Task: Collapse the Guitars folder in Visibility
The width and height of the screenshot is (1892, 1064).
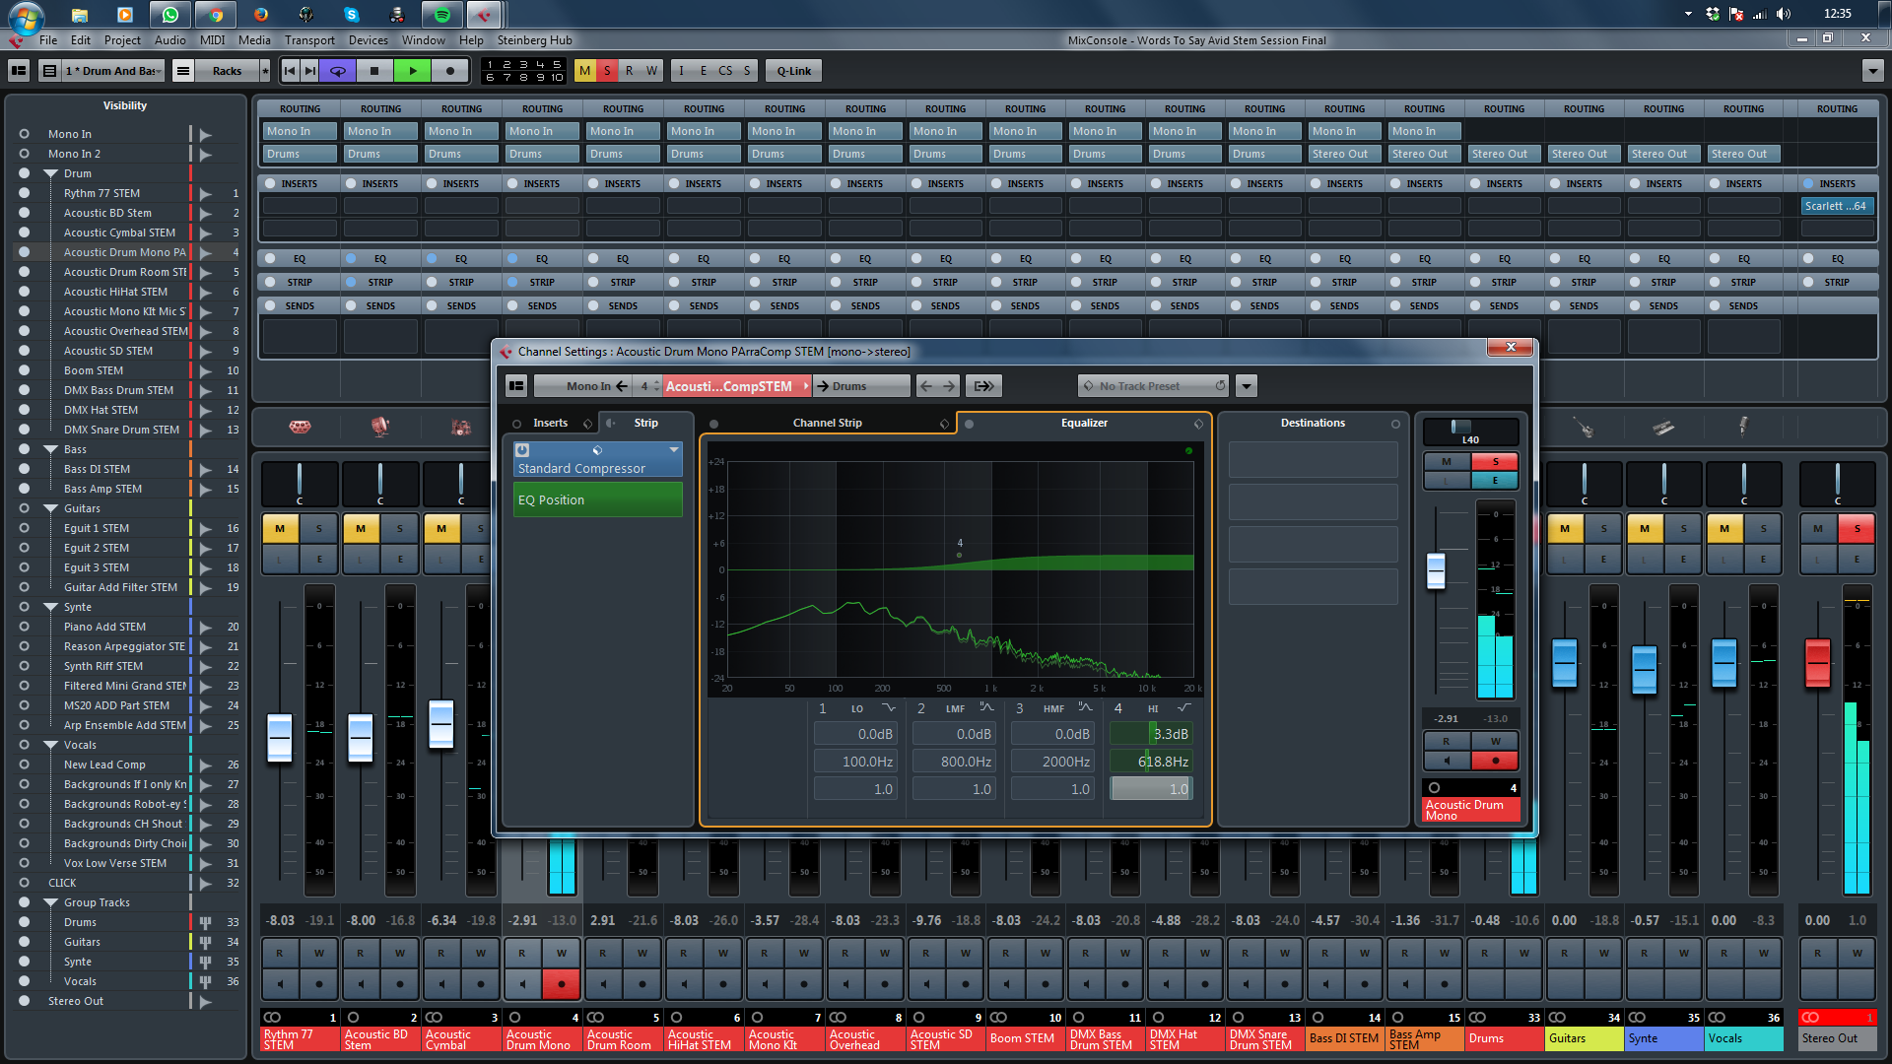Action: point(50,508)
